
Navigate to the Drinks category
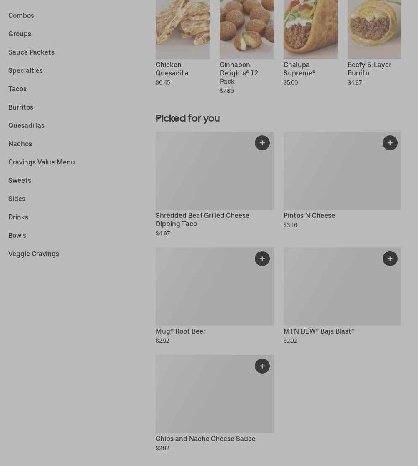coord(18,217)
